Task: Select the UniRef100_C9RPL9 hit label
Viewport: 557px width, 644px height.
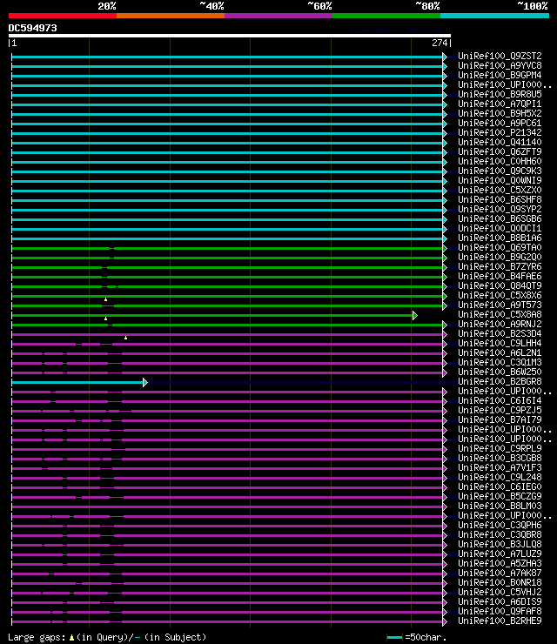Action: coord(500,448)
